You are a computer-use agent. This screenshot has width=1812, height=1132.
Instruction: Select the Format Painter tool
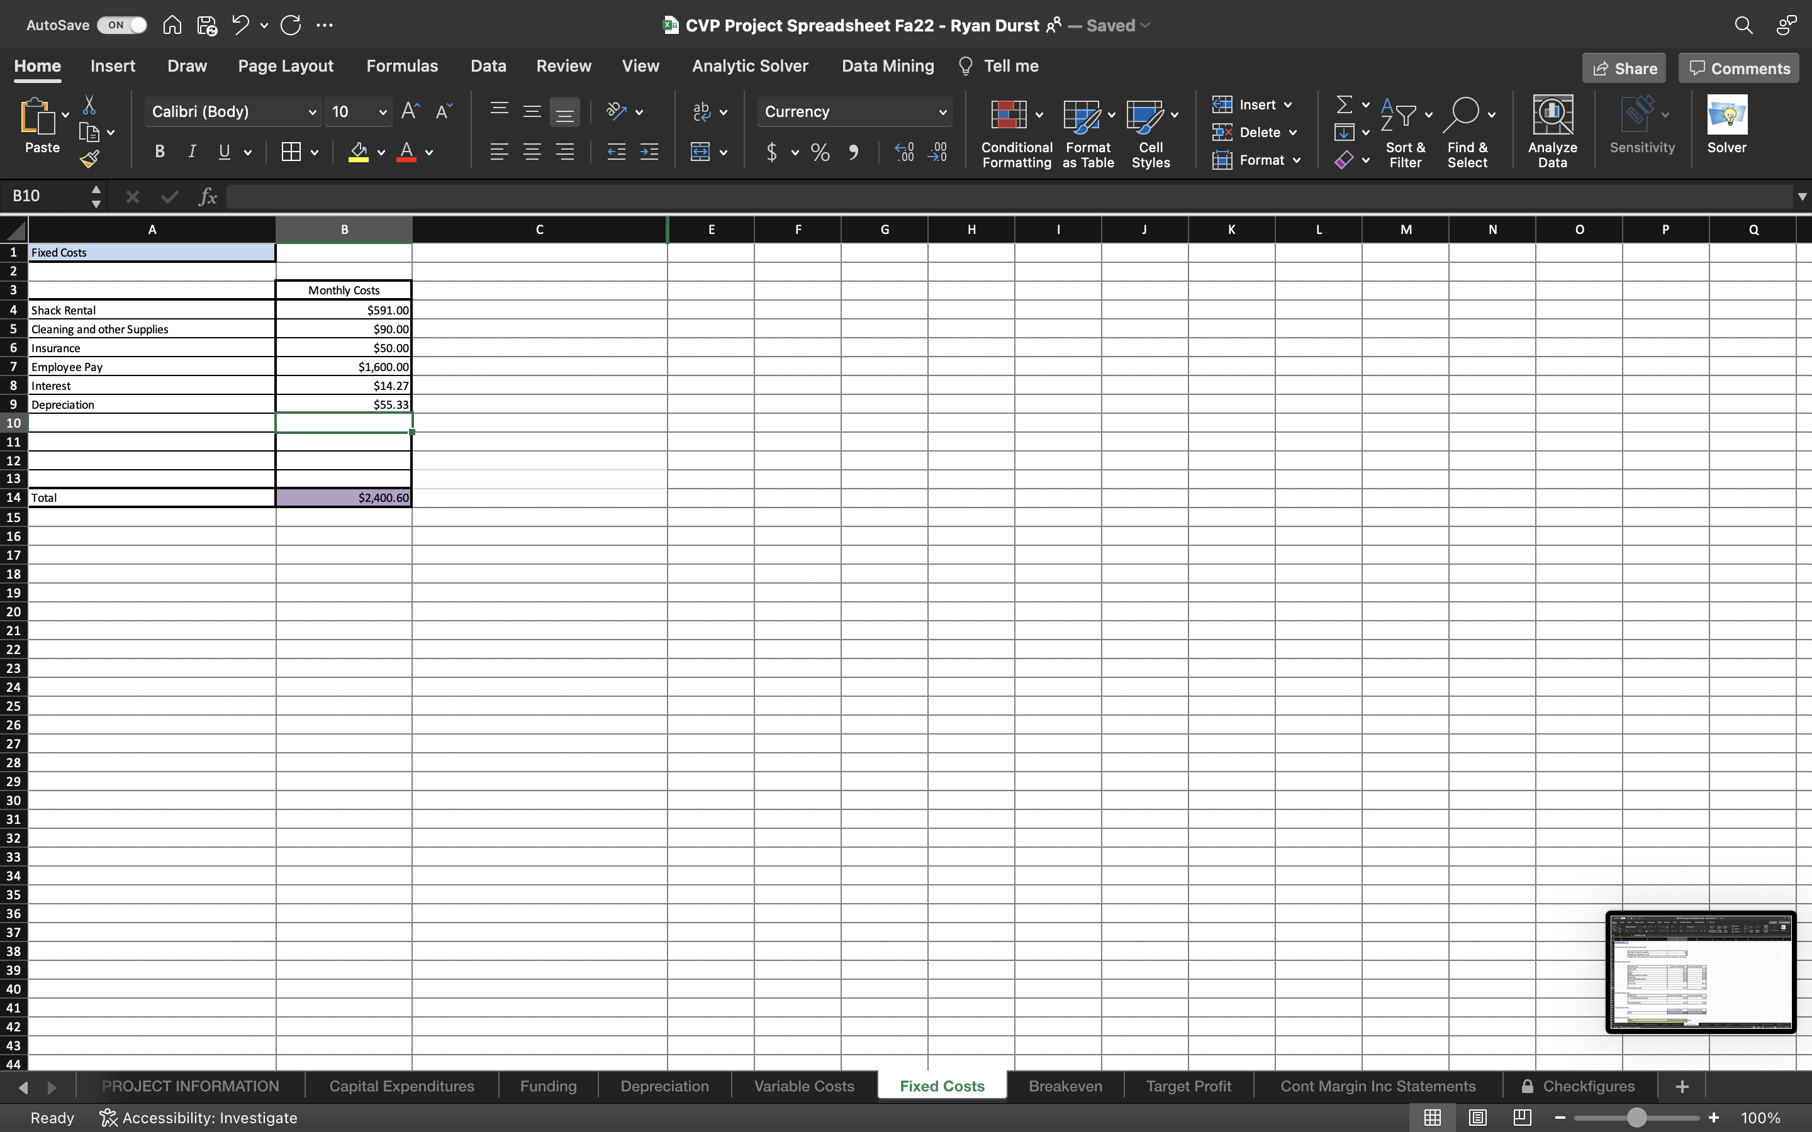[91, 158]
